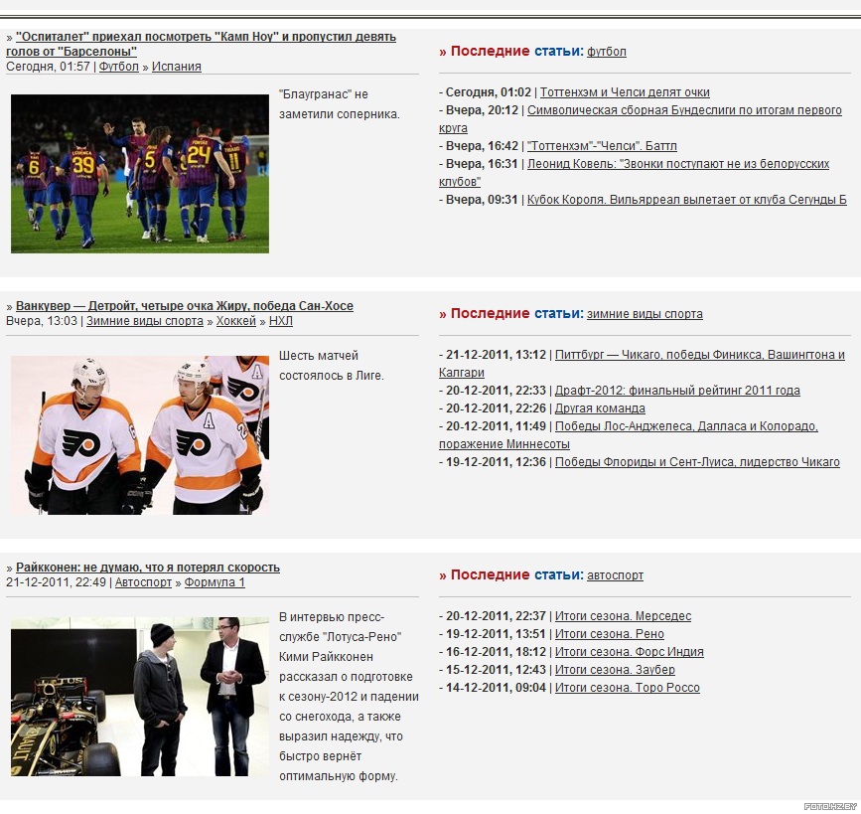Viewport: 861px width, 814px height.
Task: Open the Леонид Ковель article link
Action: click(x=635, y=173)
